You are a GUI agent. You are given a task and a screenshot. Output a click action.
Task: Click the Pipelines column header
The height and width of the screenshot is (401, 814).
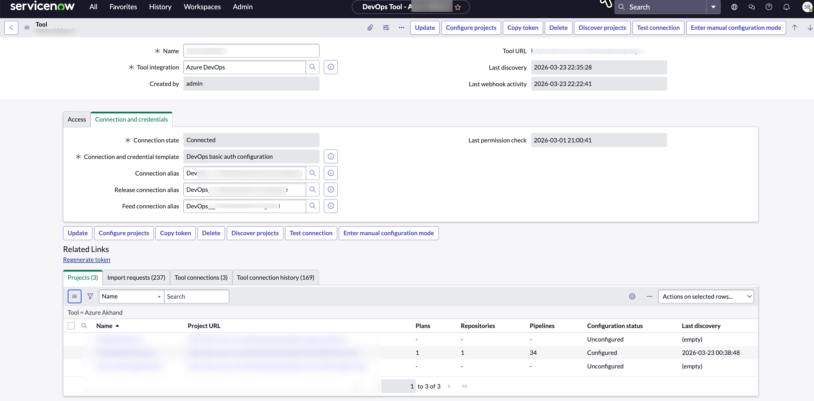542,326
